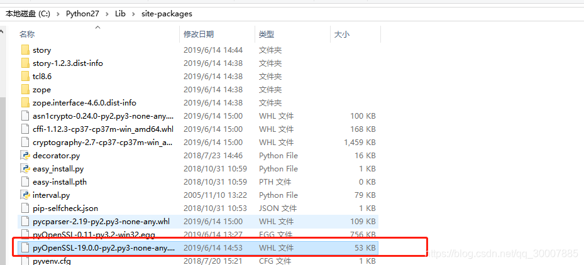Click the PTH 文件 type of easy-install.pth
The width and height of the screenshot is (584, 265).
[275, 182]
